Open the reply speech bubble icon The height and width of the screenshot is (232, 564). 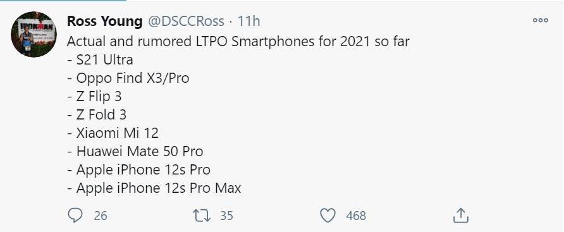click(x=75, y=216)
